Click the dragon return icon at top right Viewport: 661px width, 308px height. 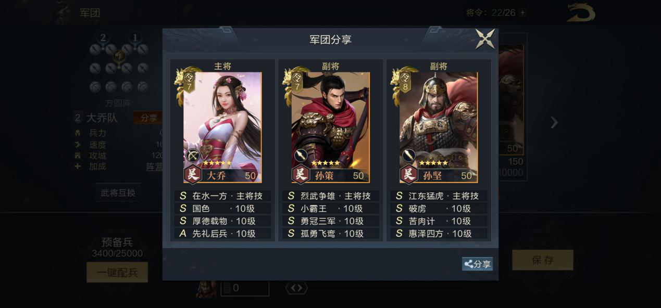[581, 13]
